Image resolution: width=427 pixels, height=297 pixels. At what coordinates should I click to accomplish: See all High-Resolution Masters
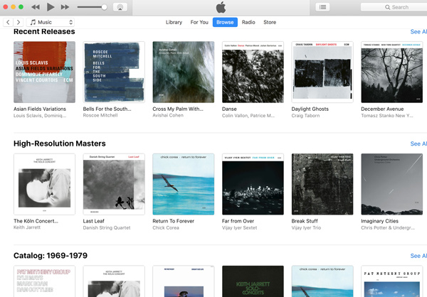[x=418, y=144]
